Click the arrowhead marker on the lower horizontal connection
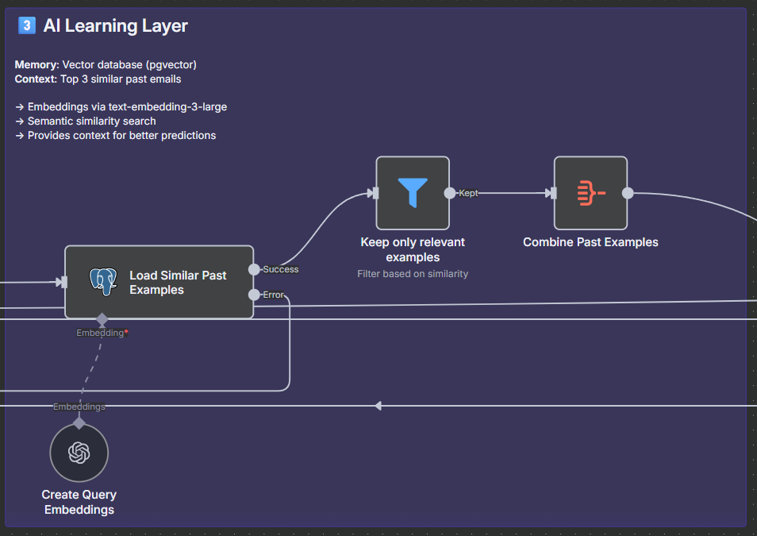Image resolution: width=757 pixels, height=536 pixels. pos(378,406)
